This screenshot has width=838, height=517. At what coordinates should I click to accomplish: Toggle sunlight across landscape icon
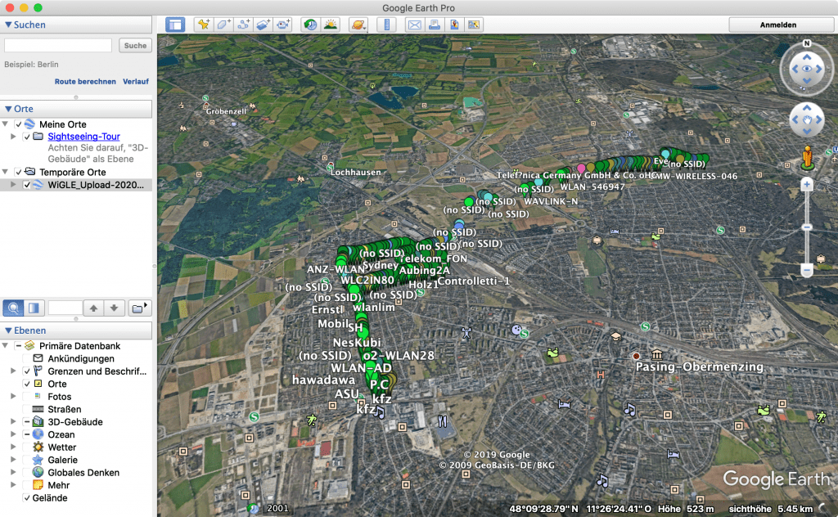pos(331,25)
